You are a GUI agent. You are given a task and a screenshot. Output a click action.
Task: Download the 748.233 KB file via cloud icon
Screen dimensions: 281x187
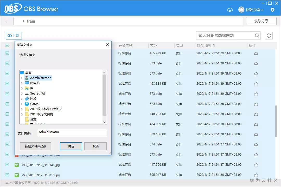[256, 114]
